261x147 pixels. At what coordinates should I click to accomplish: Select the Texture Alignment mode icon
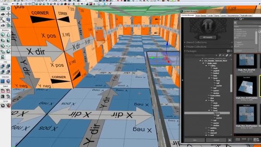8,14
